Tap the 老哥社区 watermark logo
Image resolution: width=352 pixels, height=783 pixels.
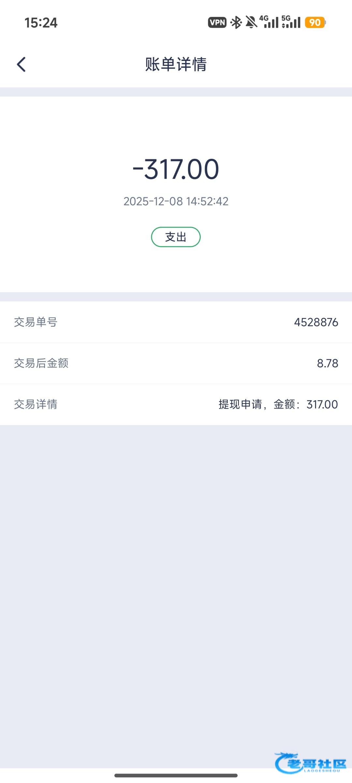point(311,763)
